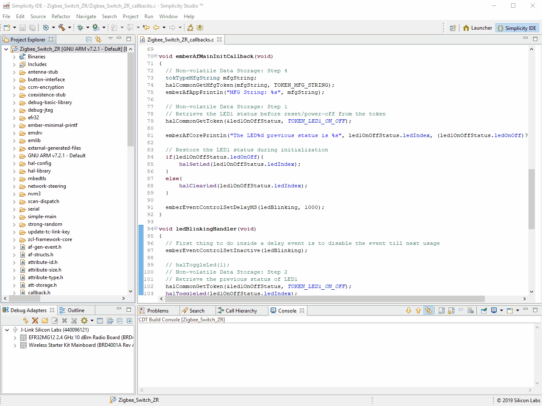
Task: Switch to Simplicity IDE perspective
Action: pos(517,28)
